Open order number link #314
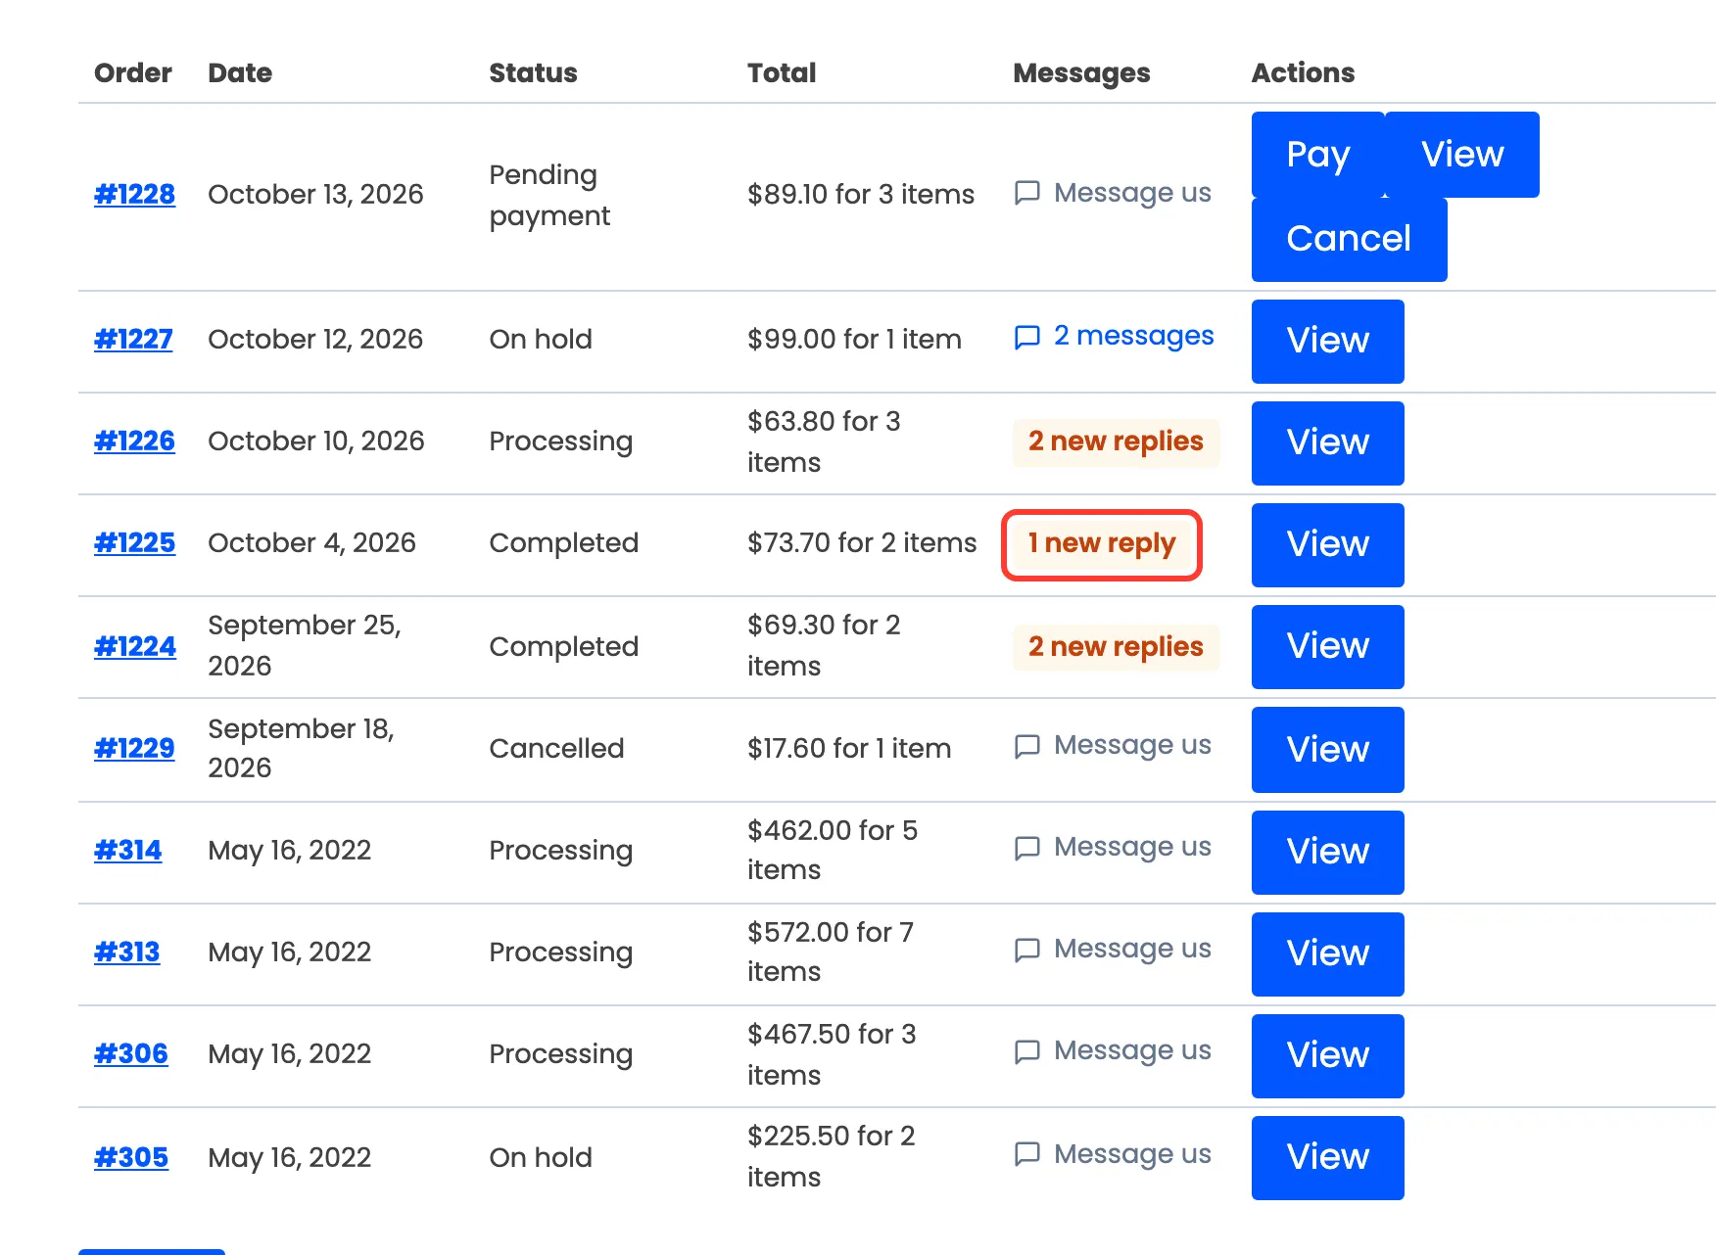The height and width of the screenshot is (1255, 1716). 128,850
